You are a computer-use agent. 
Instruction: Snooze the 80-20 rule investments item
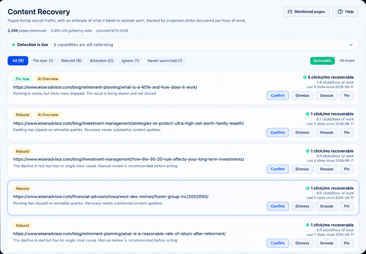tap(326, 169)
